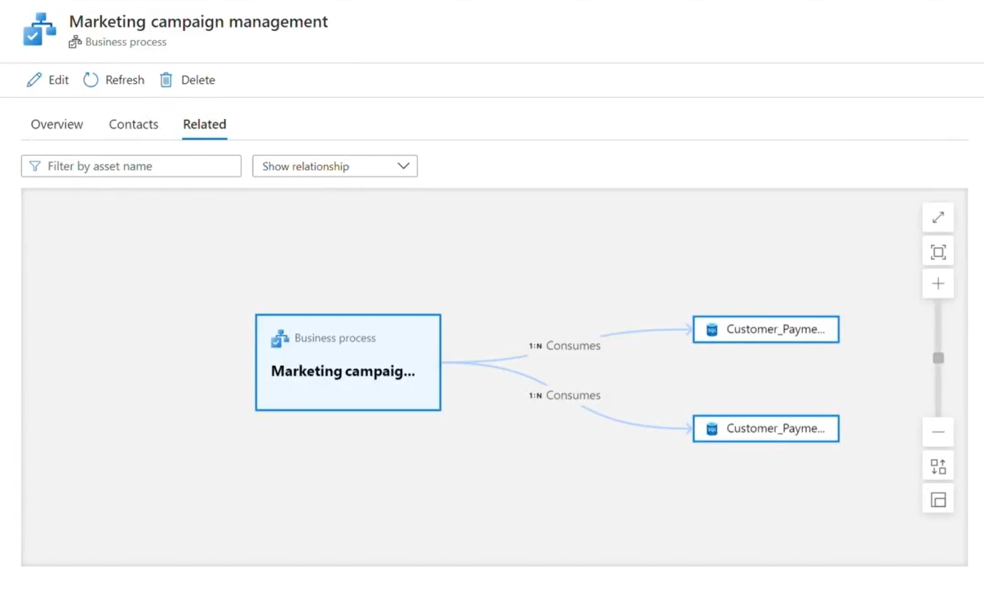Click the switch layout direction icon
Image resolution: width=984 pixels, height=595 pixels.
click(x=937, y=465)
